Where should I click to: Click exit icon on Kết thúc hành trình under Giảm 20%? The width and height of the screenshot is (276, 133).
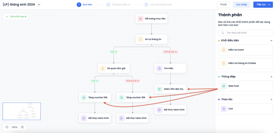coord(159,110)
